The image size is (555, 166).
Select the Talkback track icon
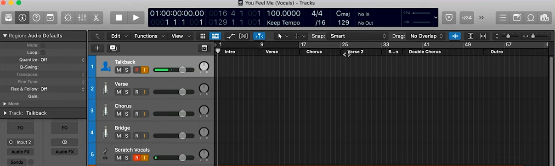pos(106,66)
